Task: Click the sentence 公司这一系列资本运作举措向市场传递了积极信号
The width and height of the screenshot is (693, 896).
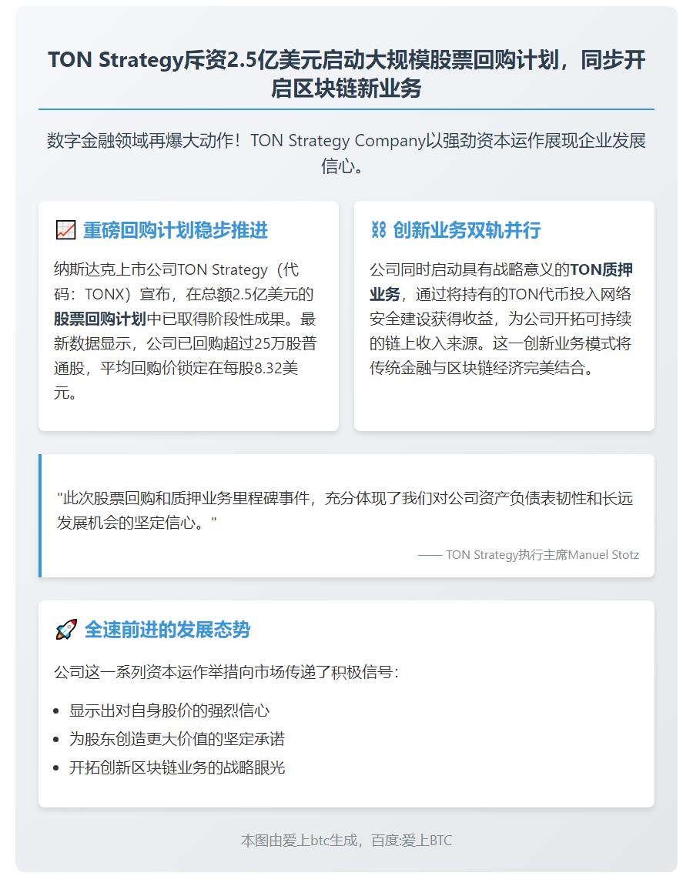Action: 226,672
